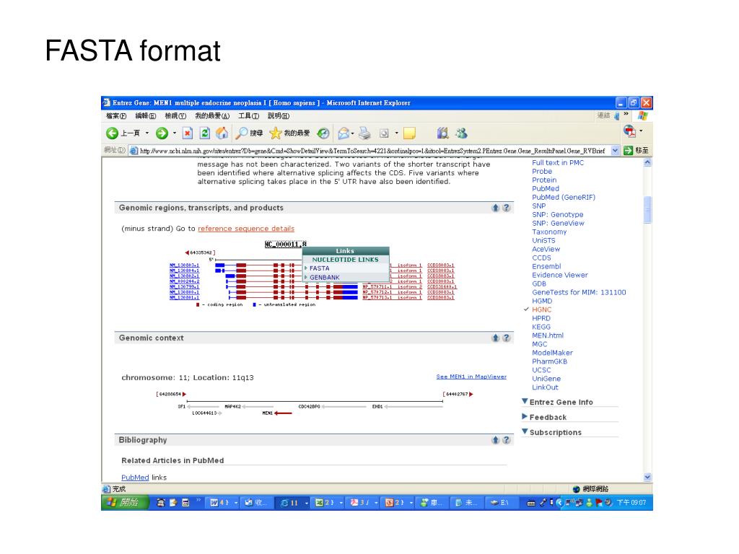Open the Back button history dropdown arrow

(147, 133)
